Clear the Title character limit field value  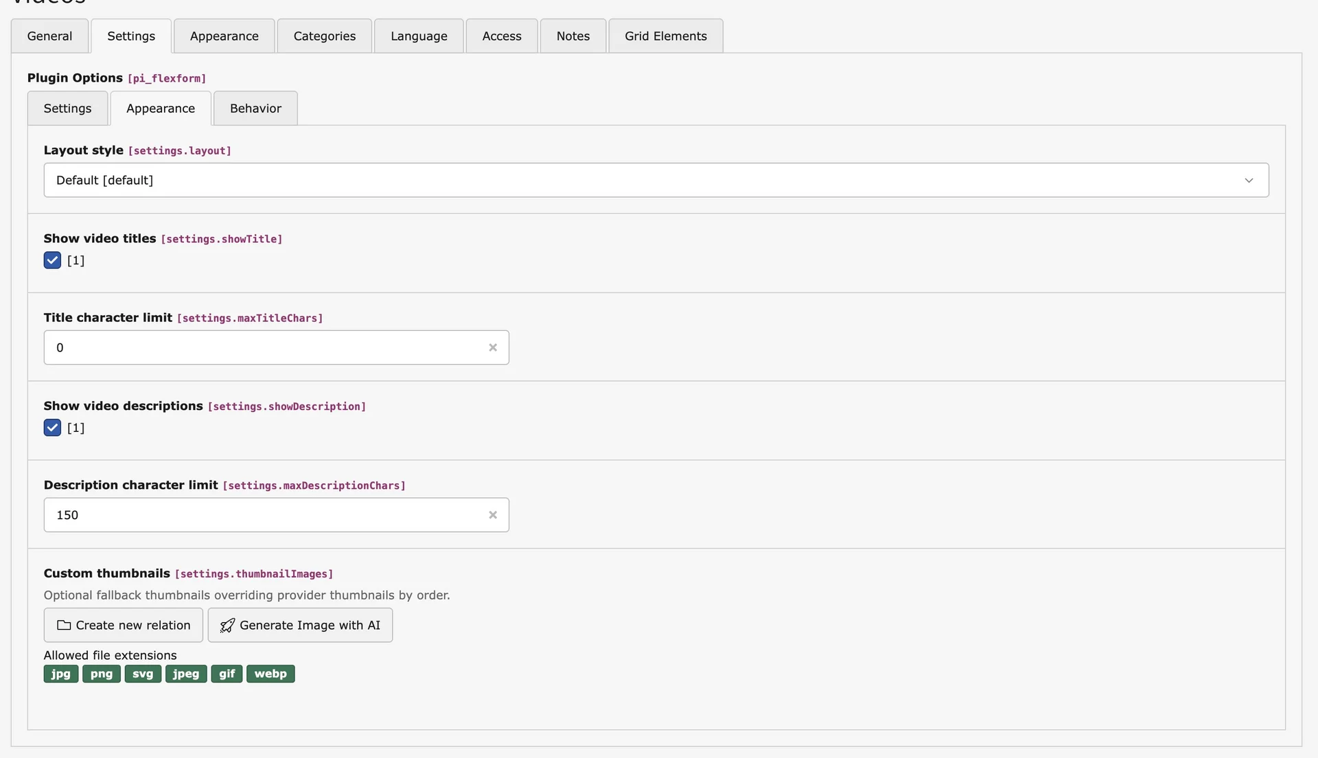pos(493,347)
